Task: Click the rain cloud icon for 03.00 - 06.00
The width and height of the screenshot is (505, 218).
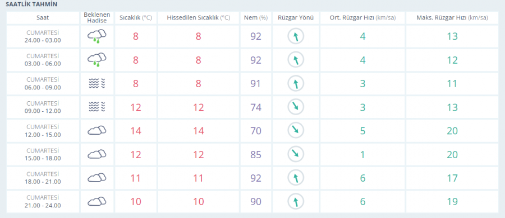Action: pos(97,60)
